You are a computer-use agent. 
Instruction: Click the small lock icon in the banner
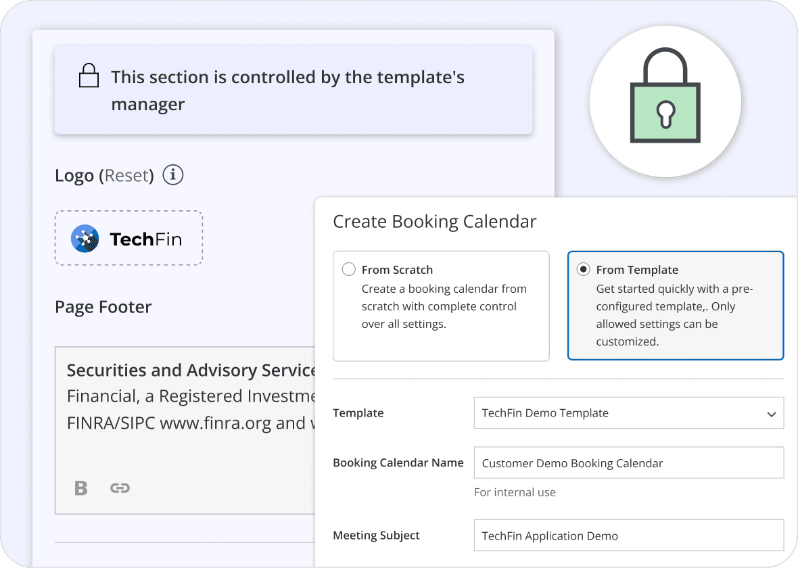pos(89,75)
